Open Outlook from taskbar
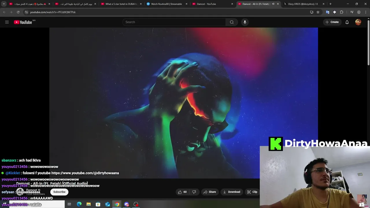Viewport: 370px width, 208px height. coord(108,204)
